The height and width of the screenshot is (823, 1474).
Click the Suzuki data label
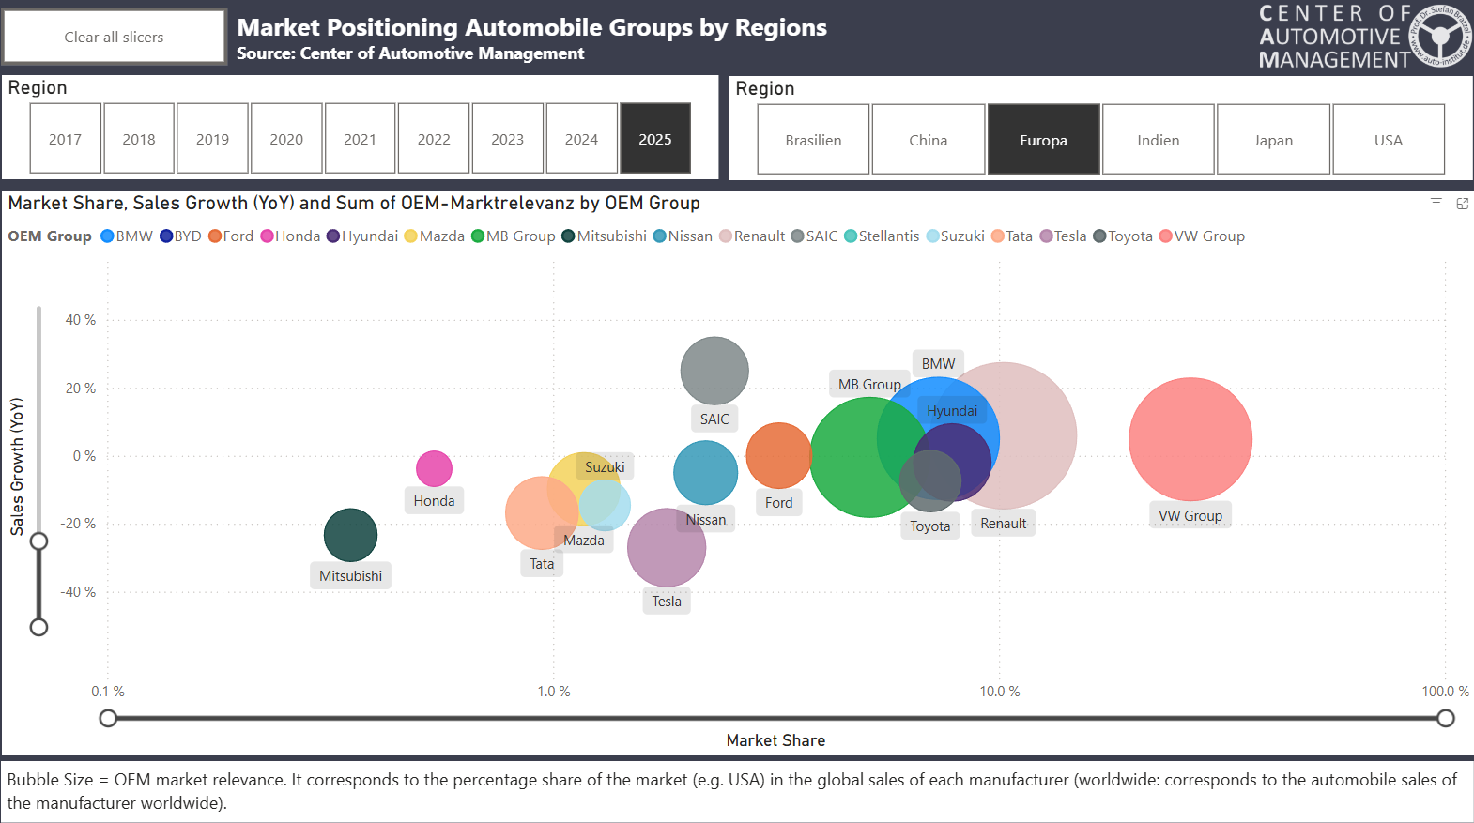pos(605,467)
